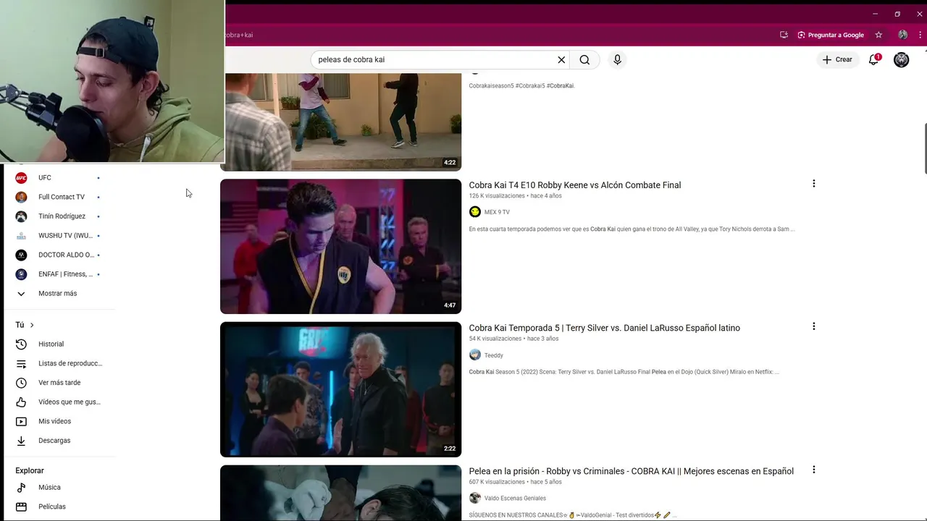927x521 pixels.
Task: Open Tinín Rodríguez channel in sidebar
Action: 58,216
